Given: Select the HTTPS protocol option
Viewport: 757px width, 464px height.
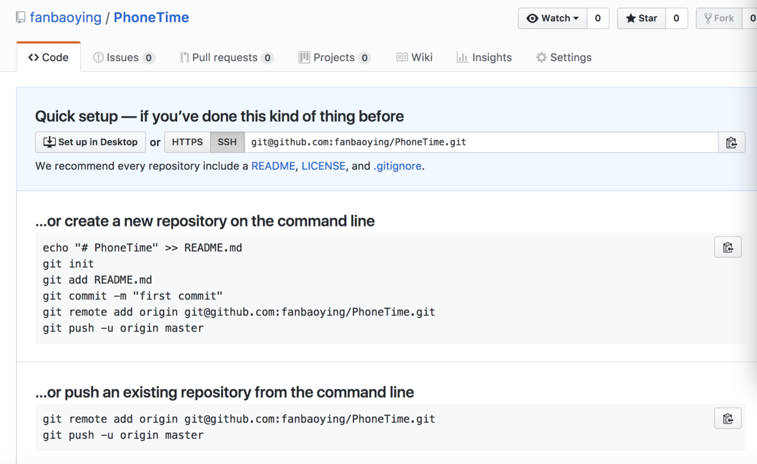Looking at the screenshot, I should click(x=187, y=142).
